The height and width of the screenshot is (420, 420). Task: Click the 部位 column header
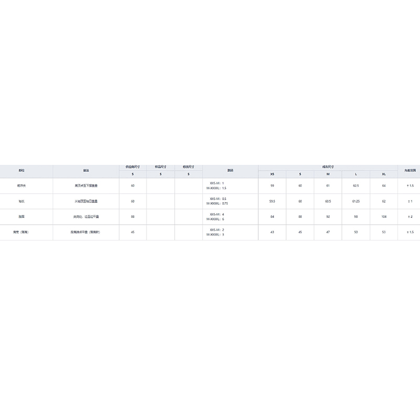click(x=22, y=171)
